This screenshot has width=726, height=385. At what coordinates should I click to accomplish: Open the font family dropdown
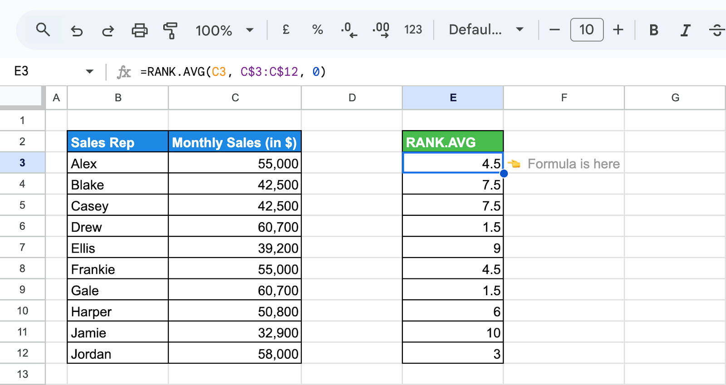tap(486, 30)
